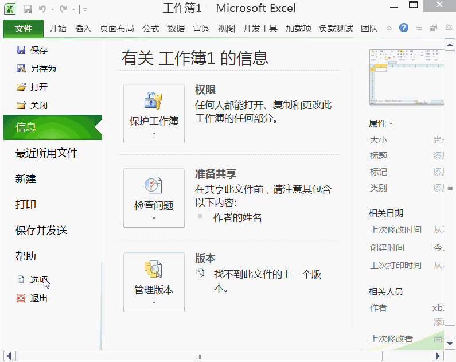Open the Redo history dropdown arrow
This screenshot has height=362, width=456.
[73, 10]
